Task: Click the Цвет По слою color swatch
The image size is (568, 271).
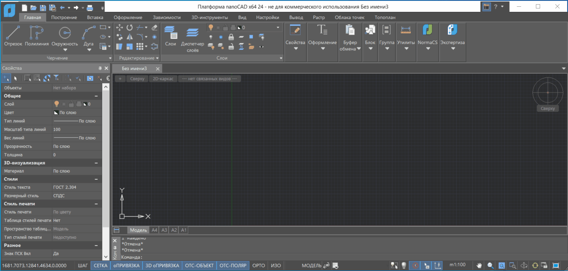Action: 56,112
